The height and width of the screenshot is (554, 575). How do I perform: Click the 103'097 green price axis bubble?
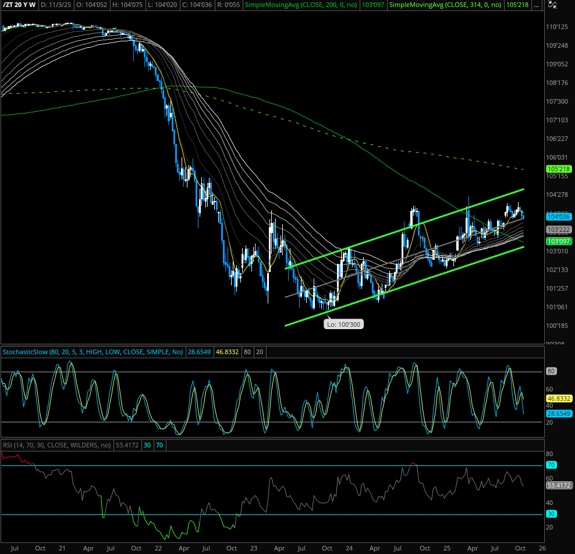[559, 241]
